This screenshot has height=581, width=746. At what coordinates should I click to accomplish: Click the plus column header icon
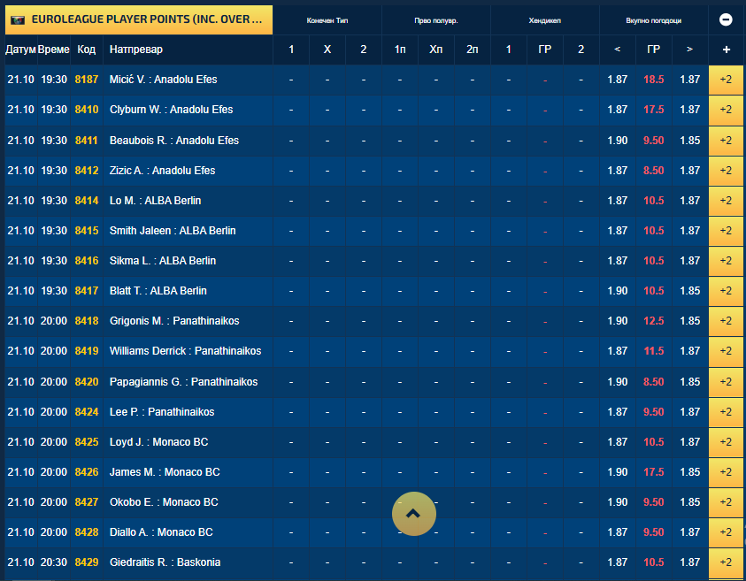pyautogui.click(x=726, y=50)
